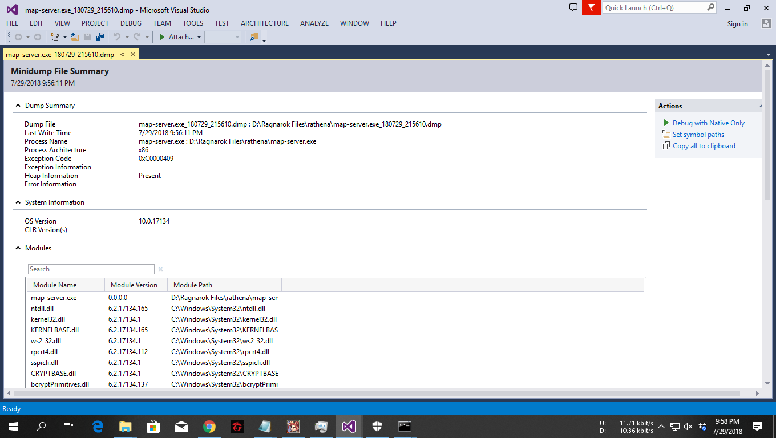Click the Sign in link
The height and width of the screenshot is (438, 776).
(x=737, y=24)
